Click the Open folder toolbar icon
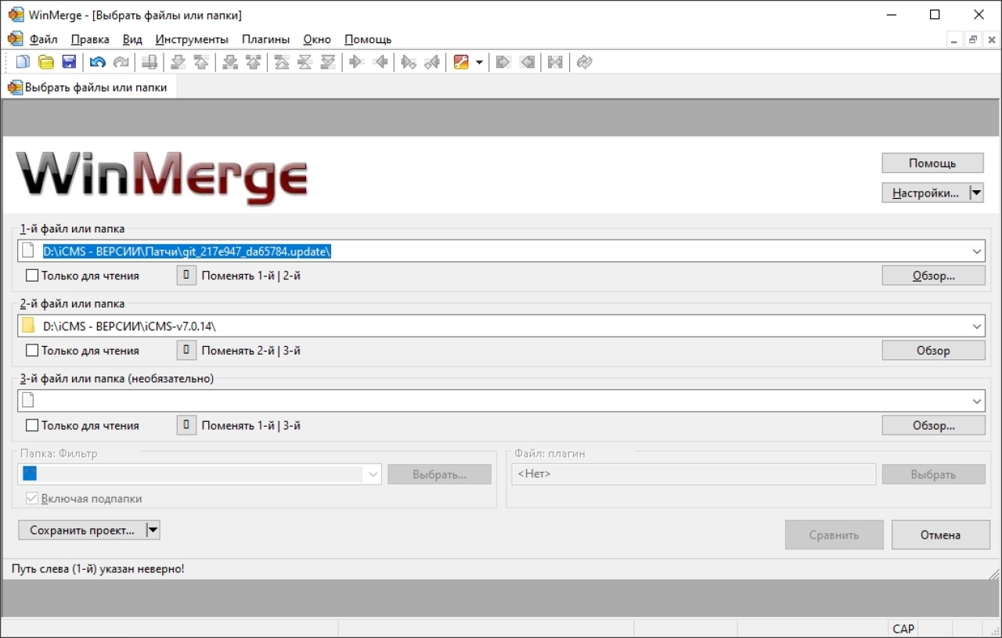This screenshot has height=638, width=1002. [x=46, y=62]
